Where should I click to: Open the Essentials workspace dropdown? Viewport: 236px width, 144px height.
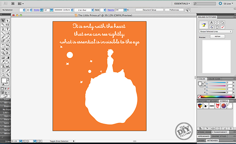tap(182, 4)
